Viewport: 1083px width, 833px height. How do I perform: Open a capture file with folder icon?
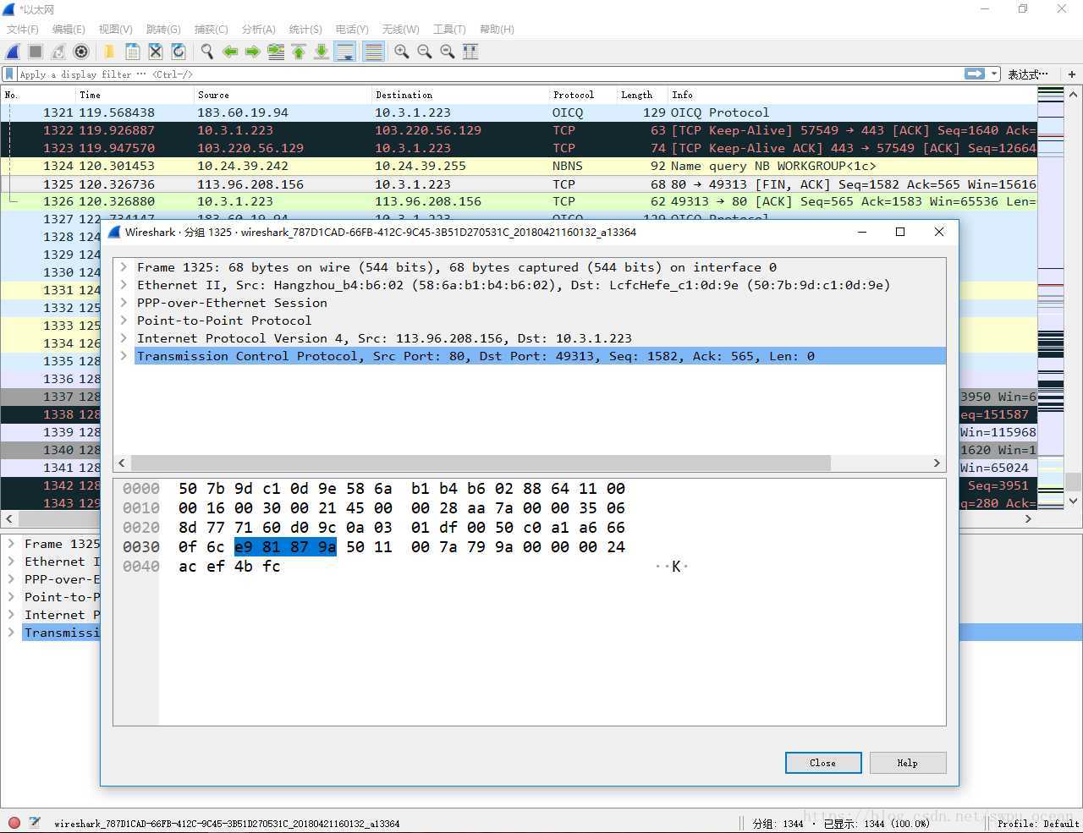109,52
